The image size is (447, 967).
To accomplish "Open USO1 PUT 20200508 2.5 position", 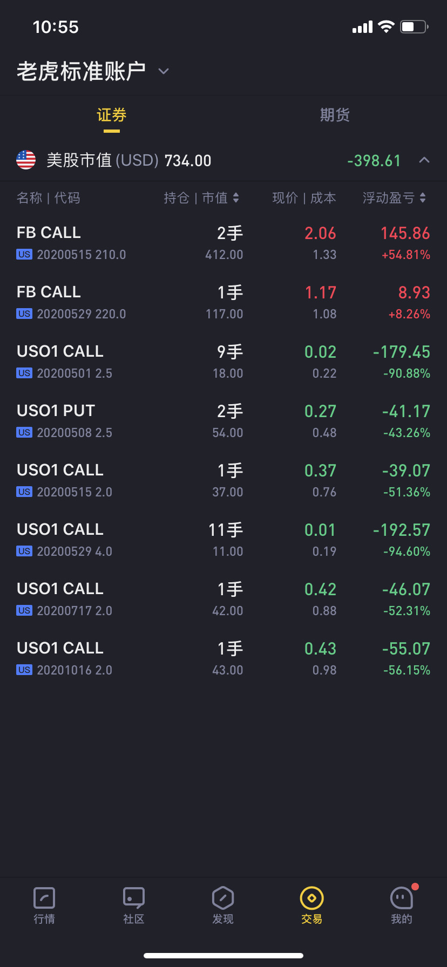I will [223, 421].
